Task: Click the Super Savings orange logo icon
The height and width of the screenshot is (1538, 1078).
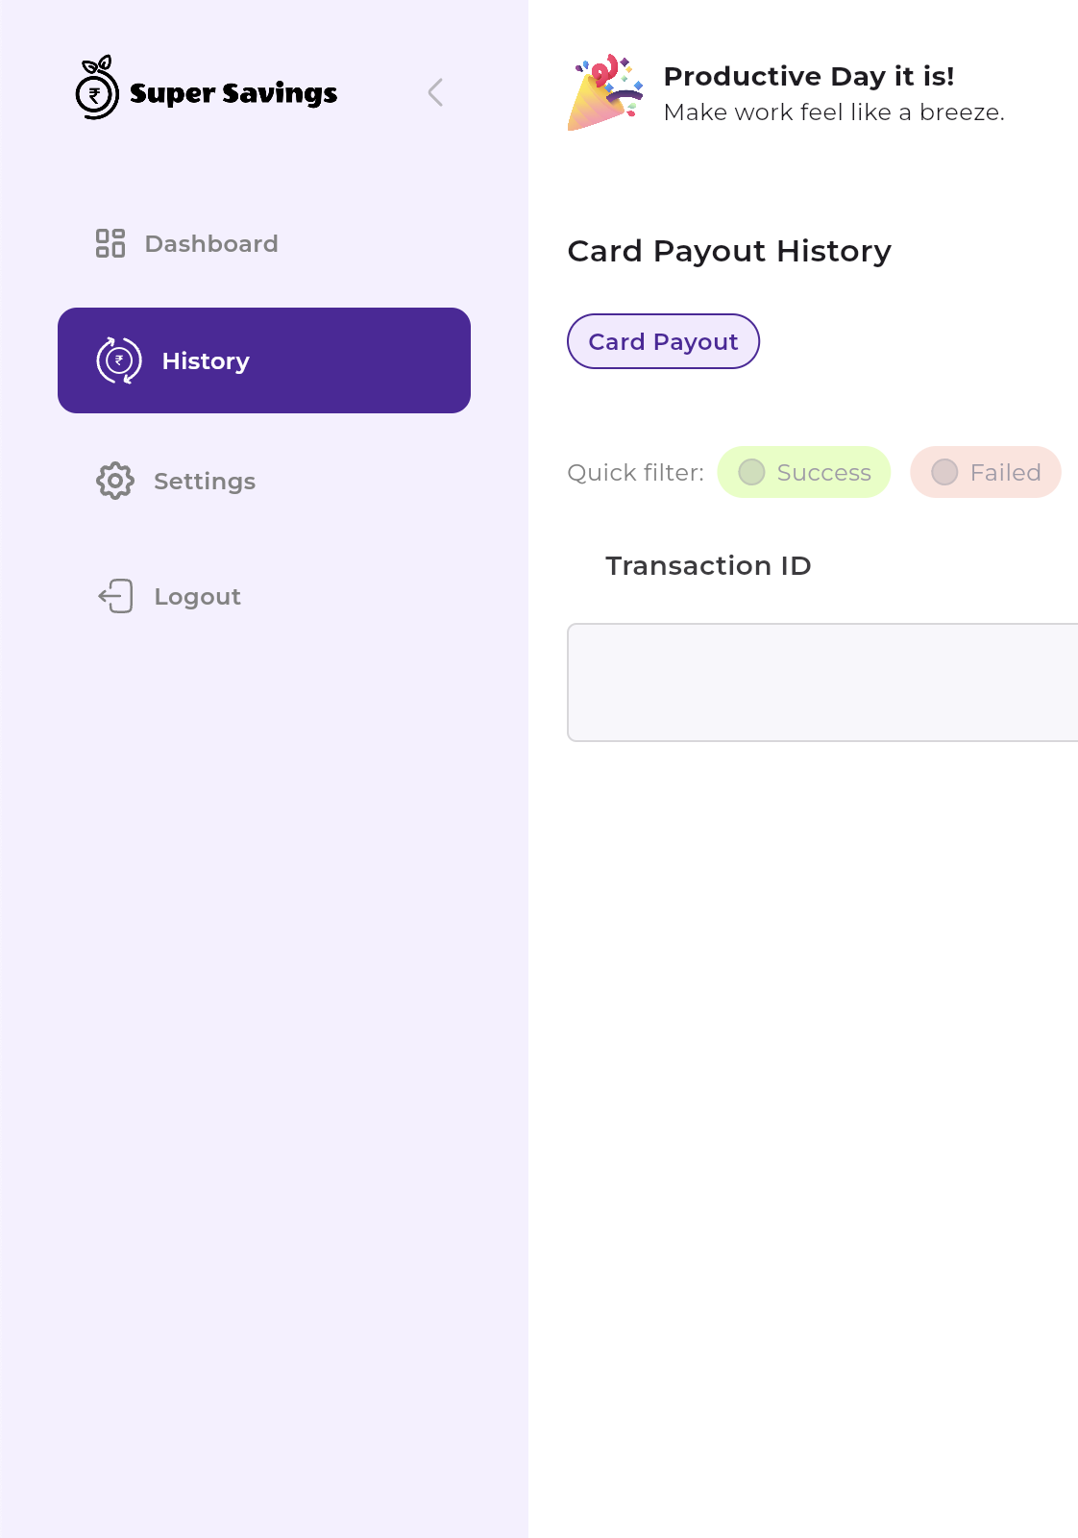Action: [97, 88]
